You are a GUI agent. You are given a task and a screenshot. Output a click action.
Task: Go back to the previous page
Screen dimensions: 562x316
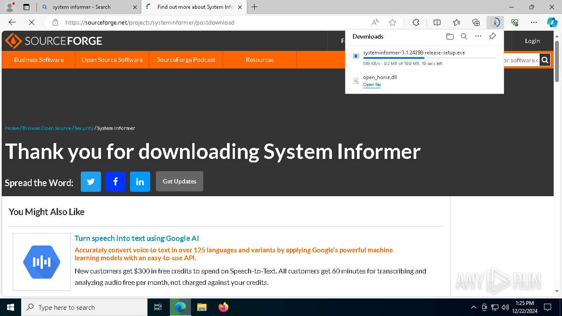pos(12,22)
